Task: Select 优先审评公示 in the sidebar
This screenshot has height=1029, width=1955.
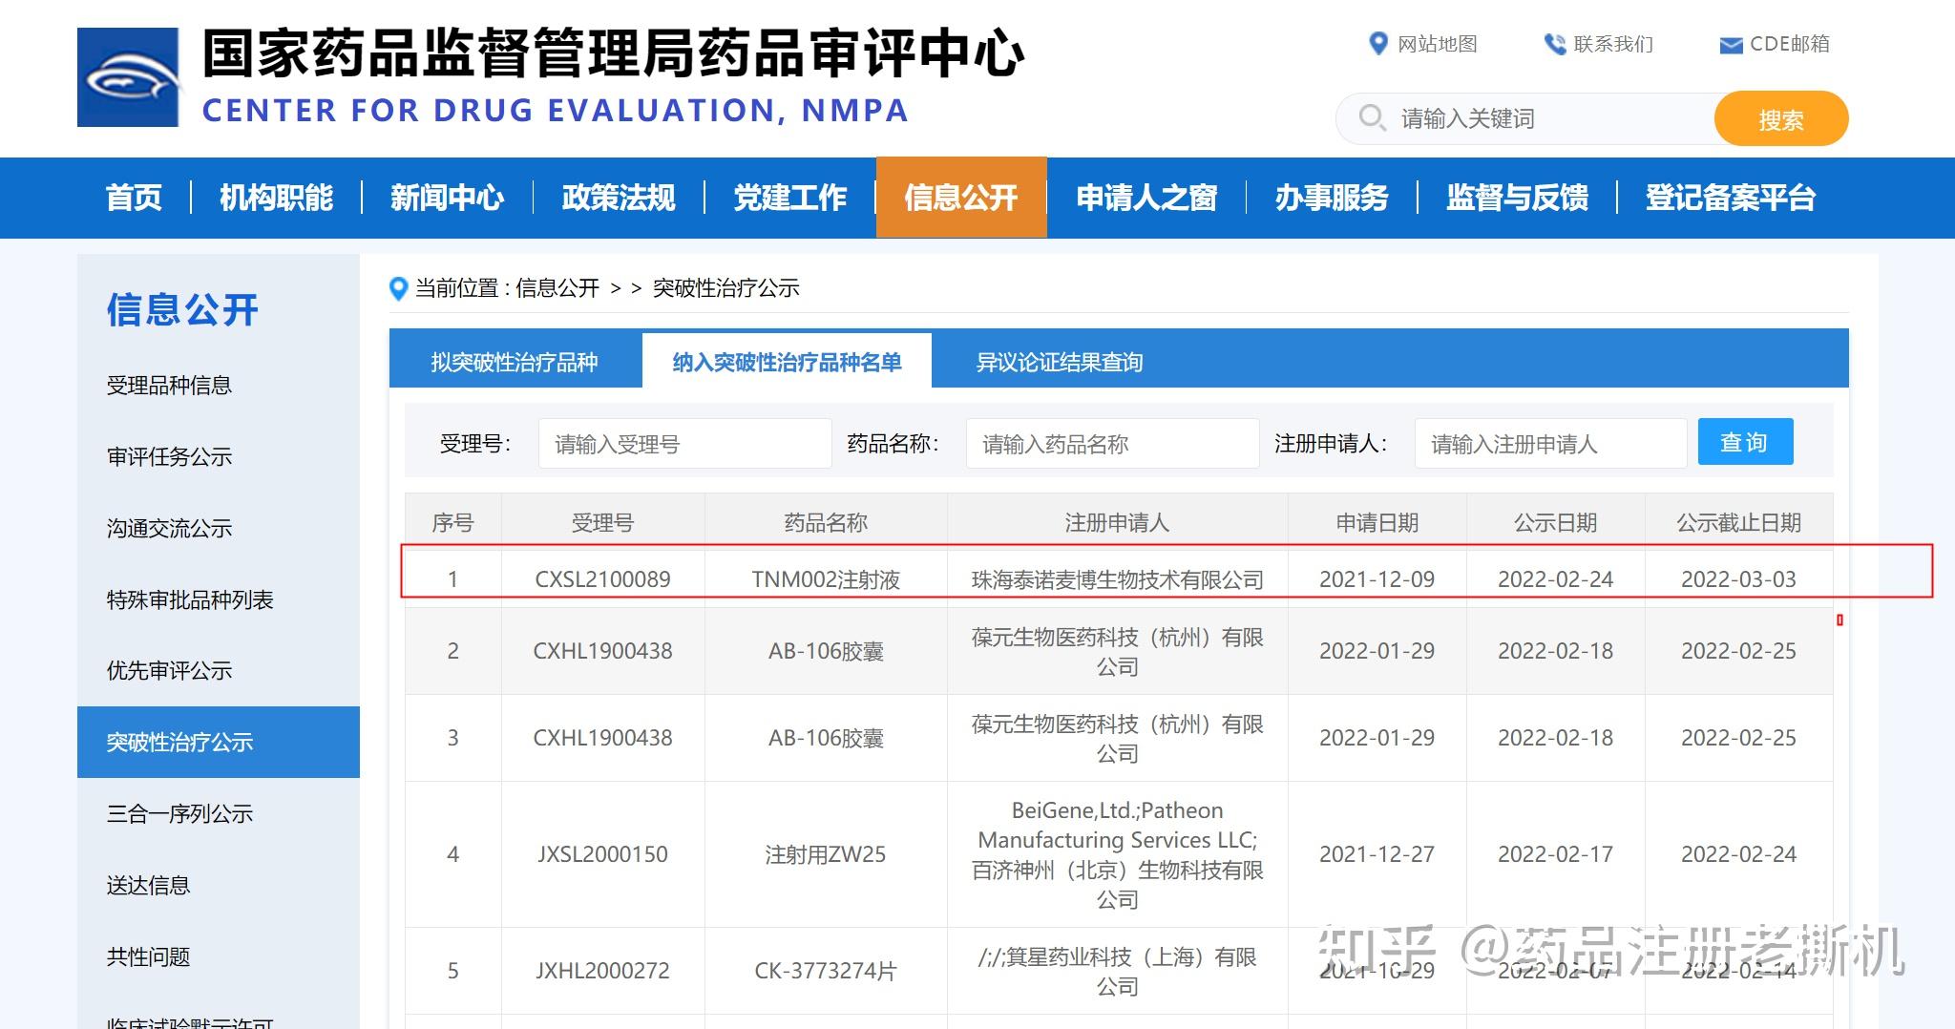Action: [x=169, y=671]
